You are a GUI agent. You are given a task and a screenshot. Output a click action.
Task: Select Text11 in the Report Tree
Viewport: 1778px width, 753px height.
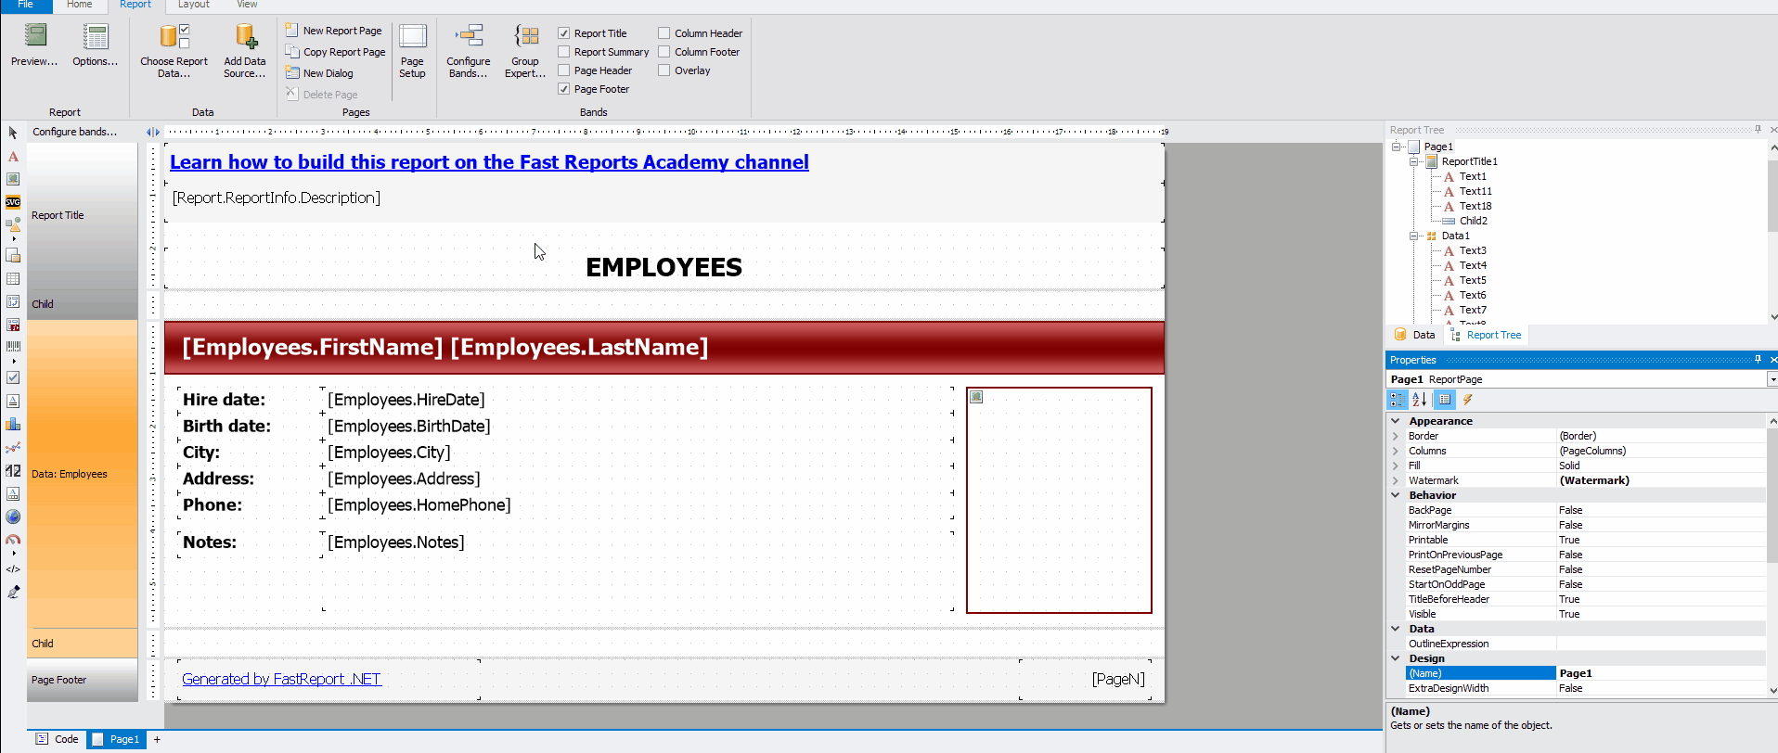point(1475,191)
